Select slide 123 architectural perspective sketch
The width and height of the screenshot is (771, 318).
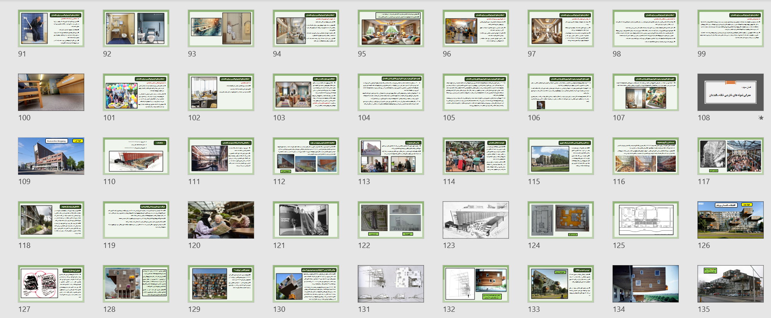tap(475, 220)
